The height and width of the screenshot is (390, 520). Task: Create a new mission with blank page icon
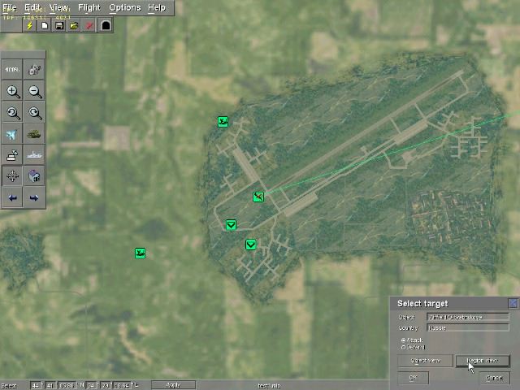pyautogui.click(x=45, y=25)
